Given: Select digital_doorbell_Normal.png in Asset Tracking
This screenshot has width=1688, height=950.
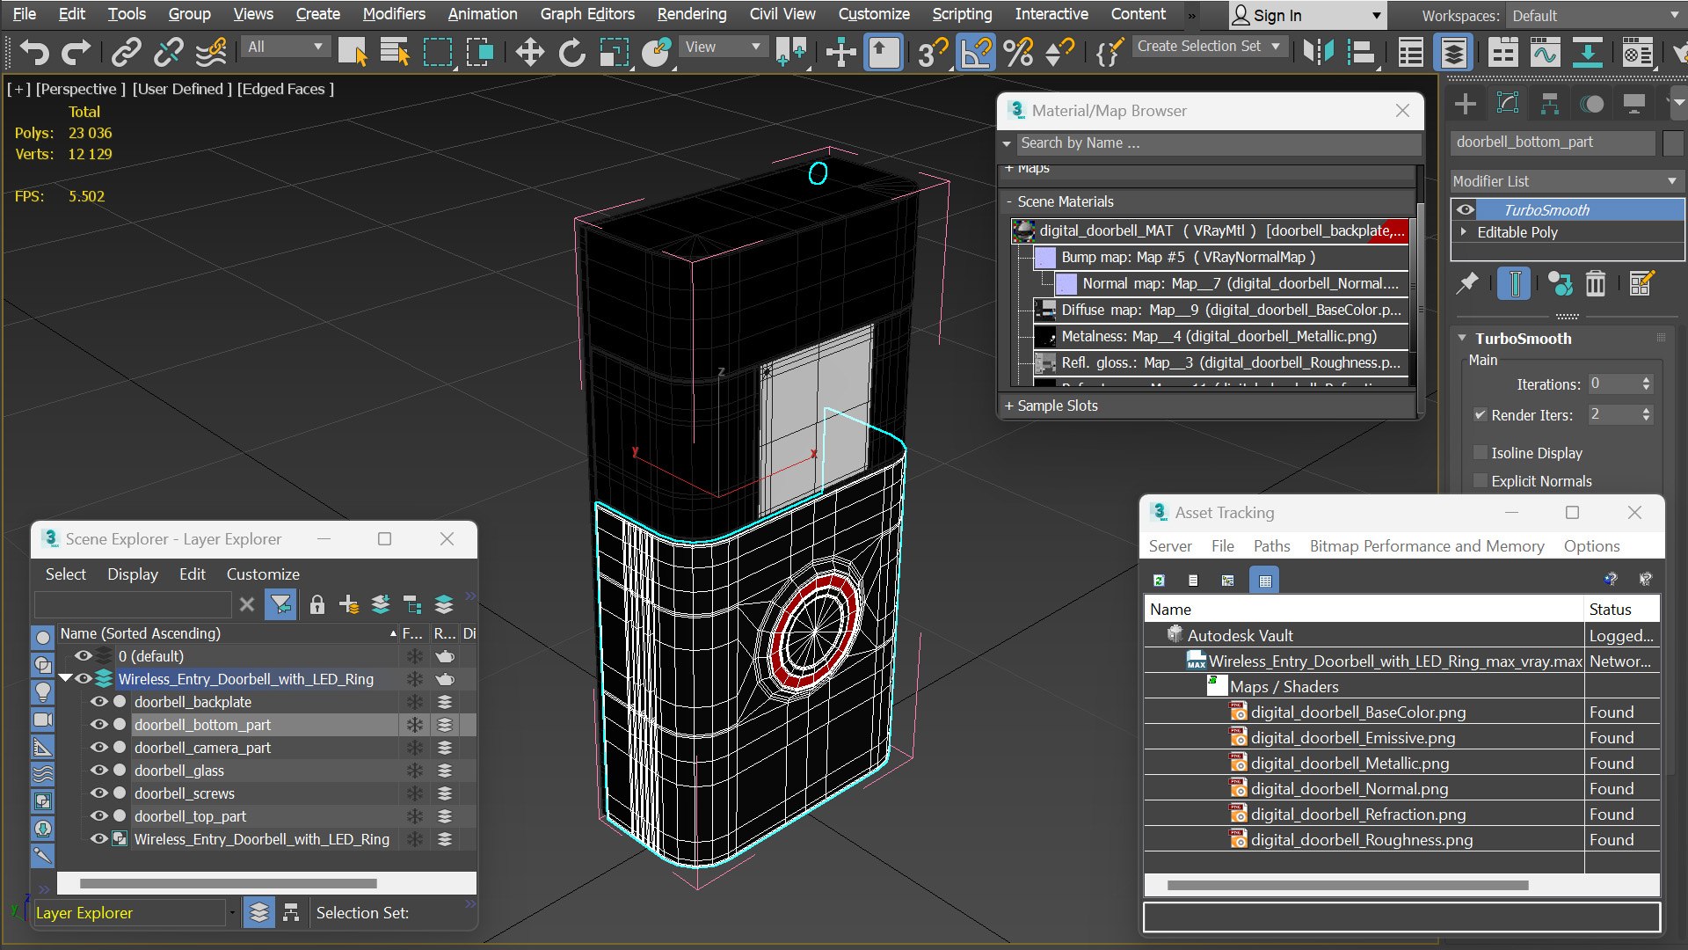Looking at the screenshot, I should [x=1349, y=789].
